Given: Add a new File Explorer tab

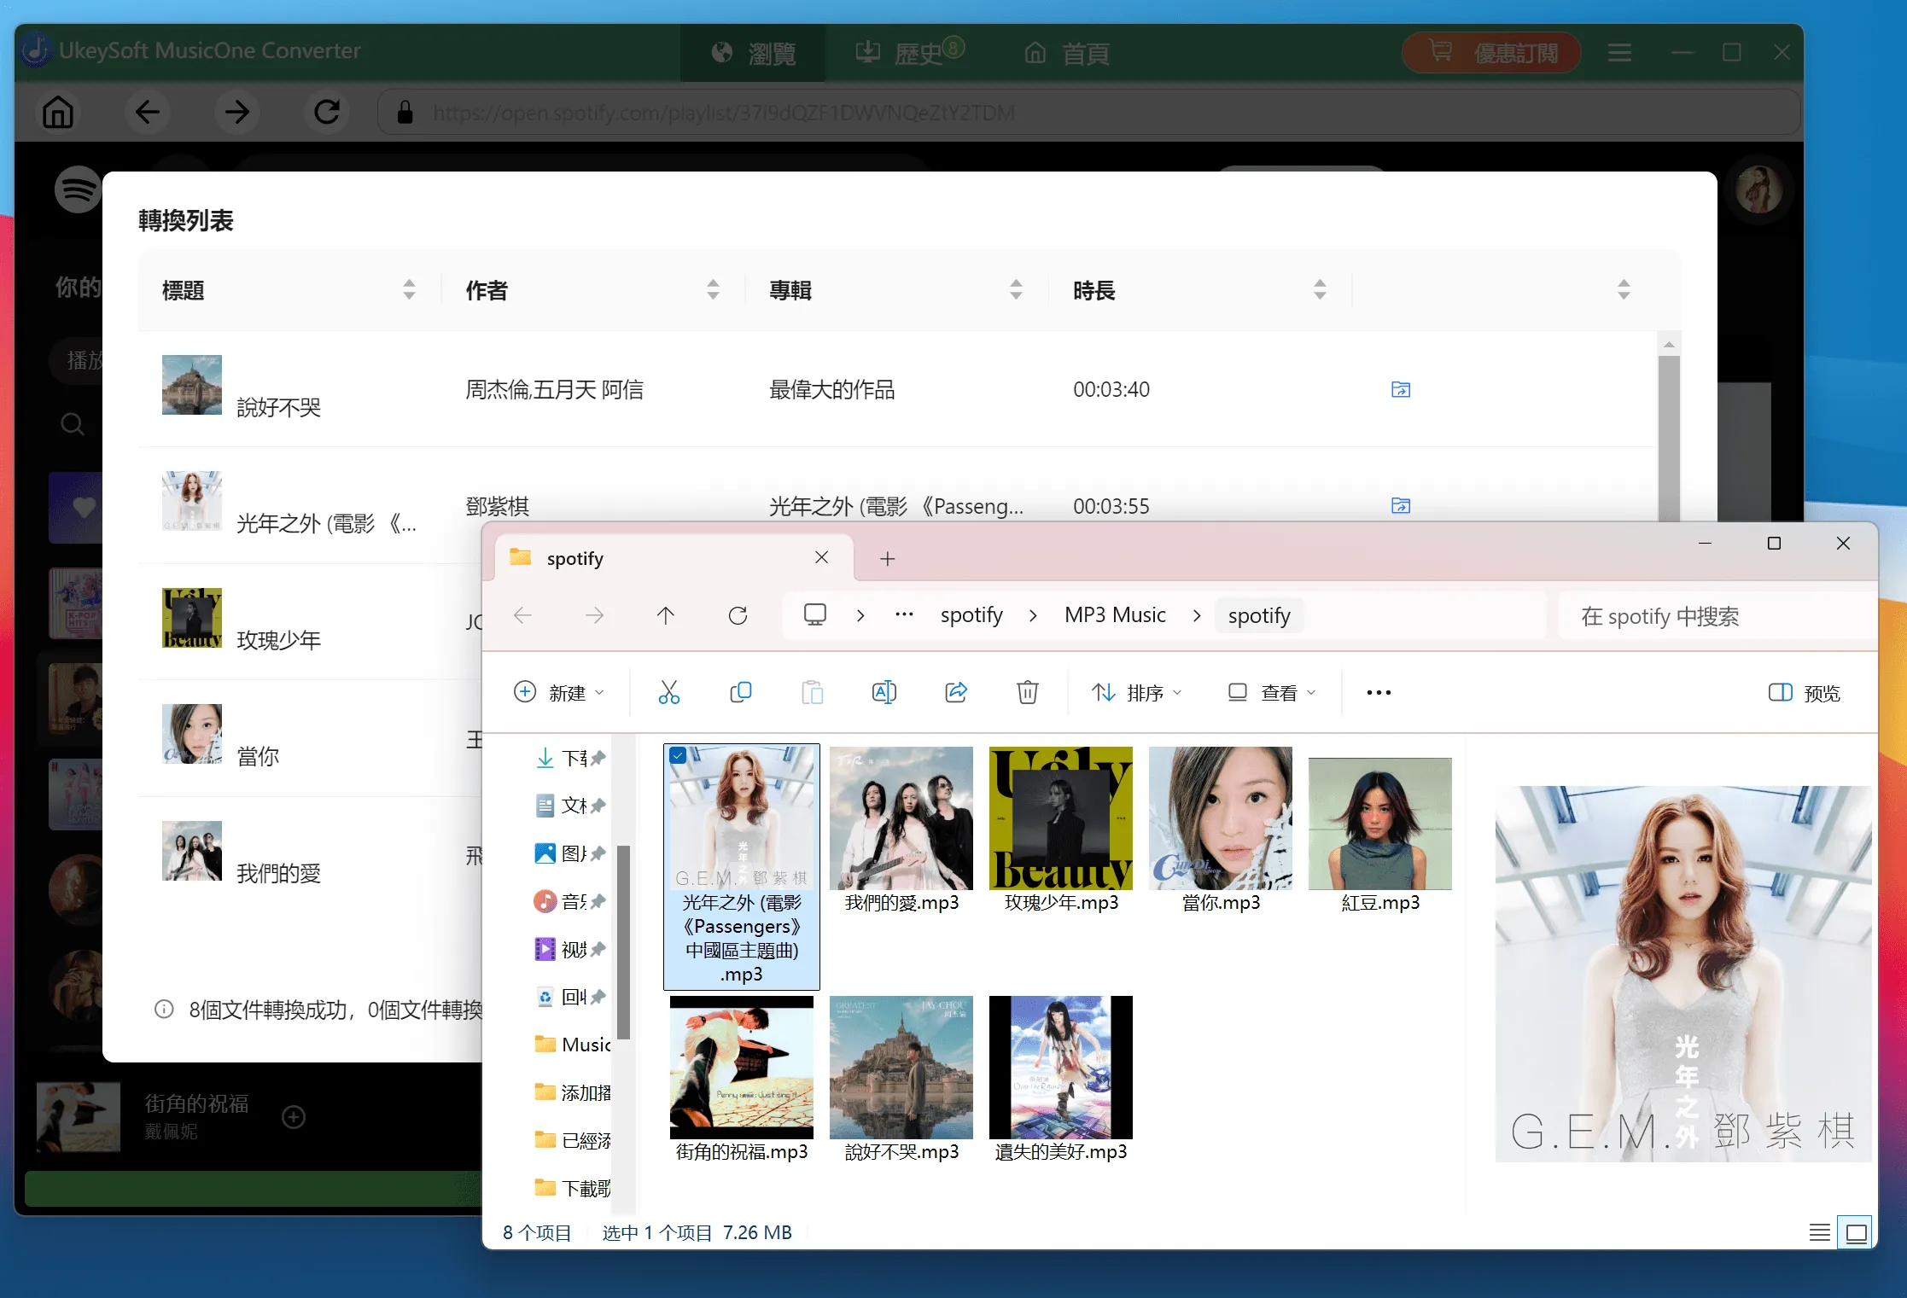Looking at the screenshot, I should pos(887,558).
